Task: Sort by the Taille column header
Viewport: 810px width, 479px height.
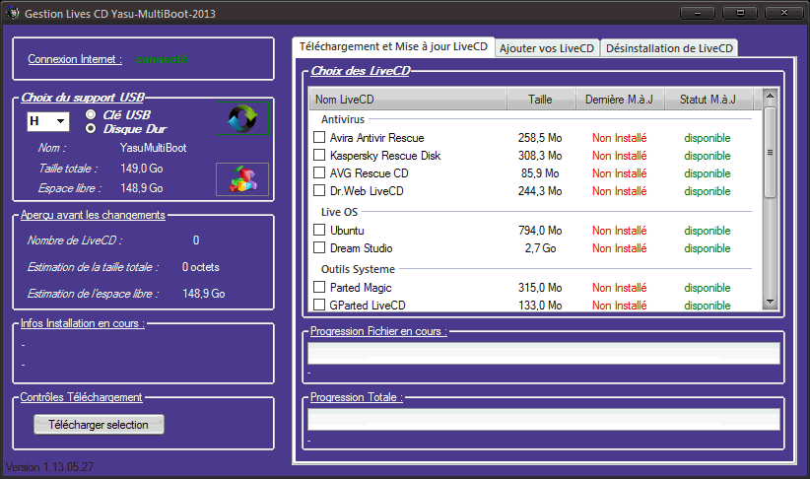Action: [541, 100]
